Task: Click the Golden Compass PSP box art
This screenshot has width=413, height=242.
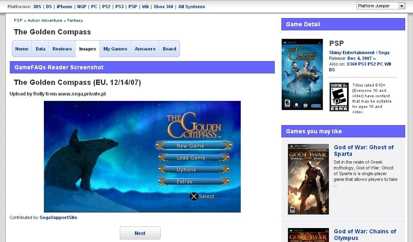Action: point(302,75)
